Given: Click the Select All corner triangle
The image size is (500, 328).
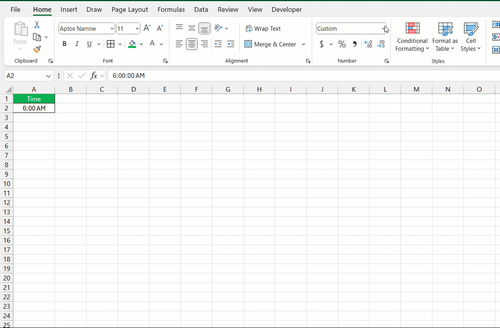Looking at the screenshot, I should point(8,89).
